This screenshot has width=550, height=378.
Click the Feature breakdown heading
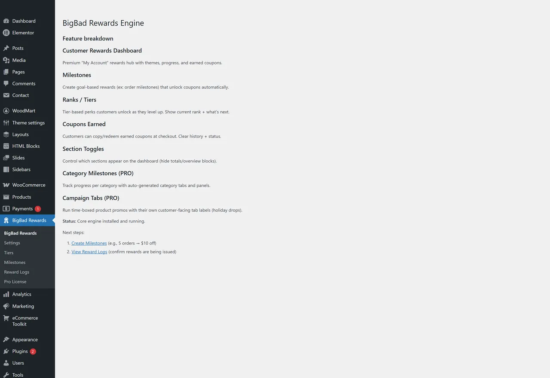click(88, 39)
